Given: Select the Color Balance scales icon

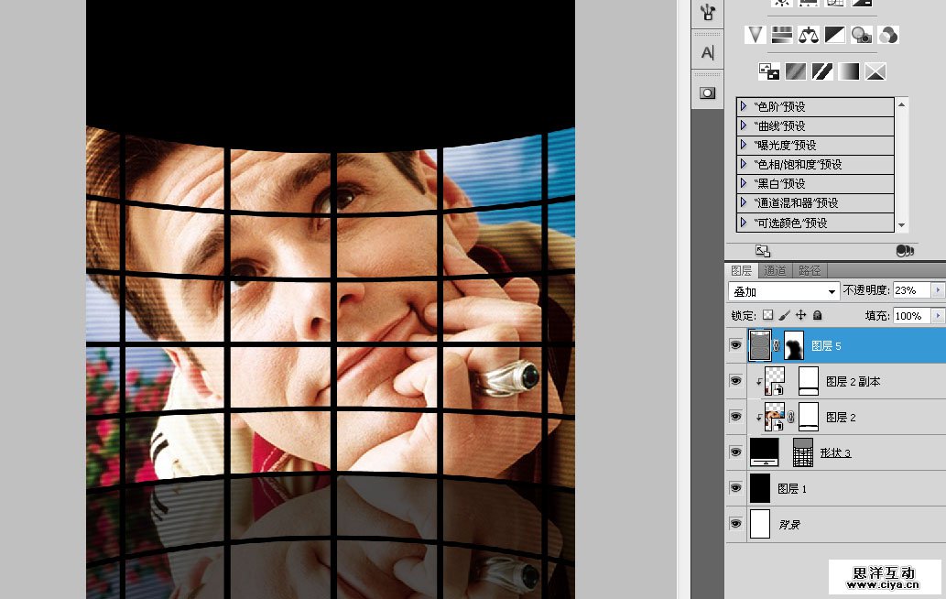Looking at the screenshot, I should pos(808,35).
